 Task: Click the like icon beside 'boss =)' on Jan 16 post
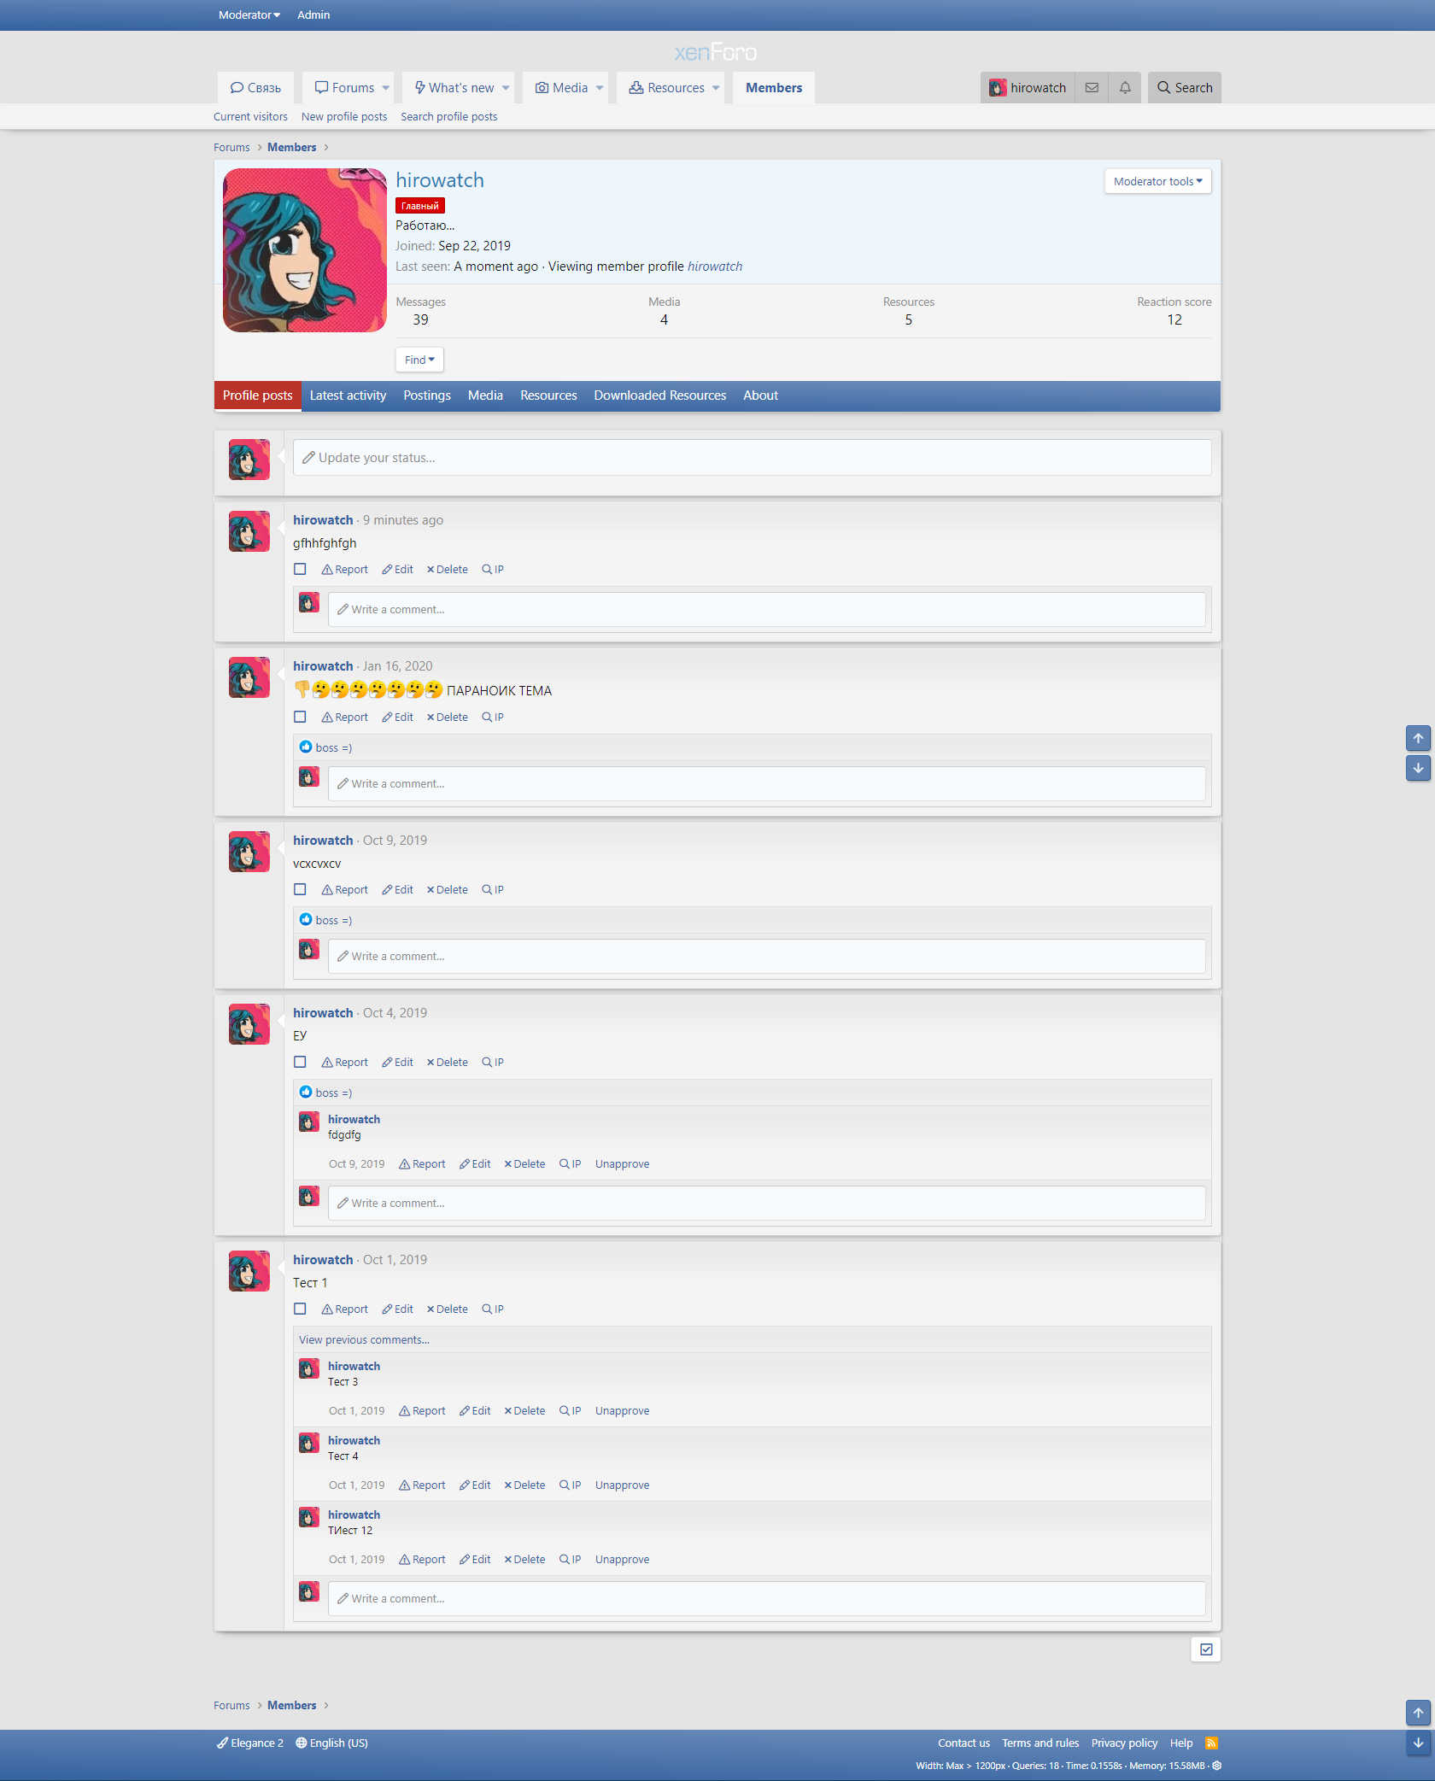[x=306, y=747]
